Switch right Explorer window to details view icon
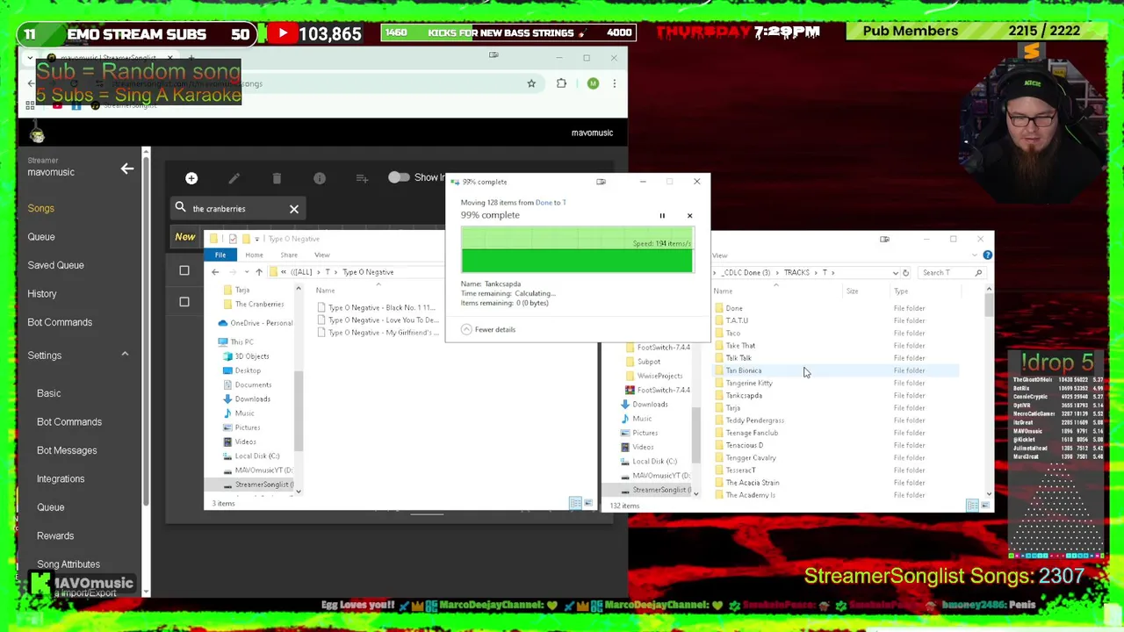The image size is (1124, 632). 972,505
